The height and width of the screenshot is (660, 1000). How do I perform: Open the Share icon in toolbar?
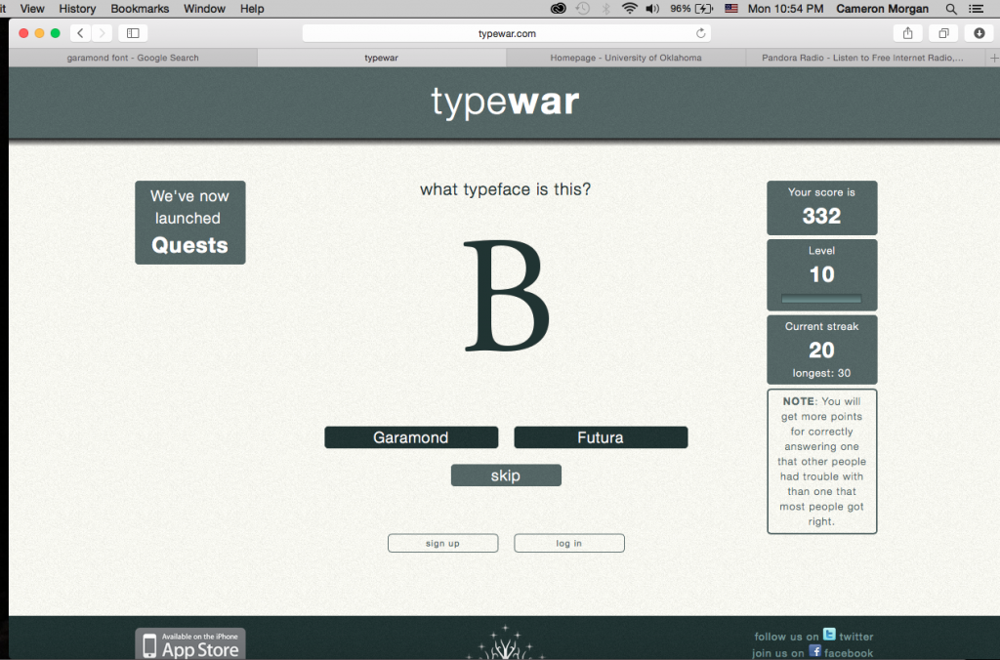tap(907, 33)
